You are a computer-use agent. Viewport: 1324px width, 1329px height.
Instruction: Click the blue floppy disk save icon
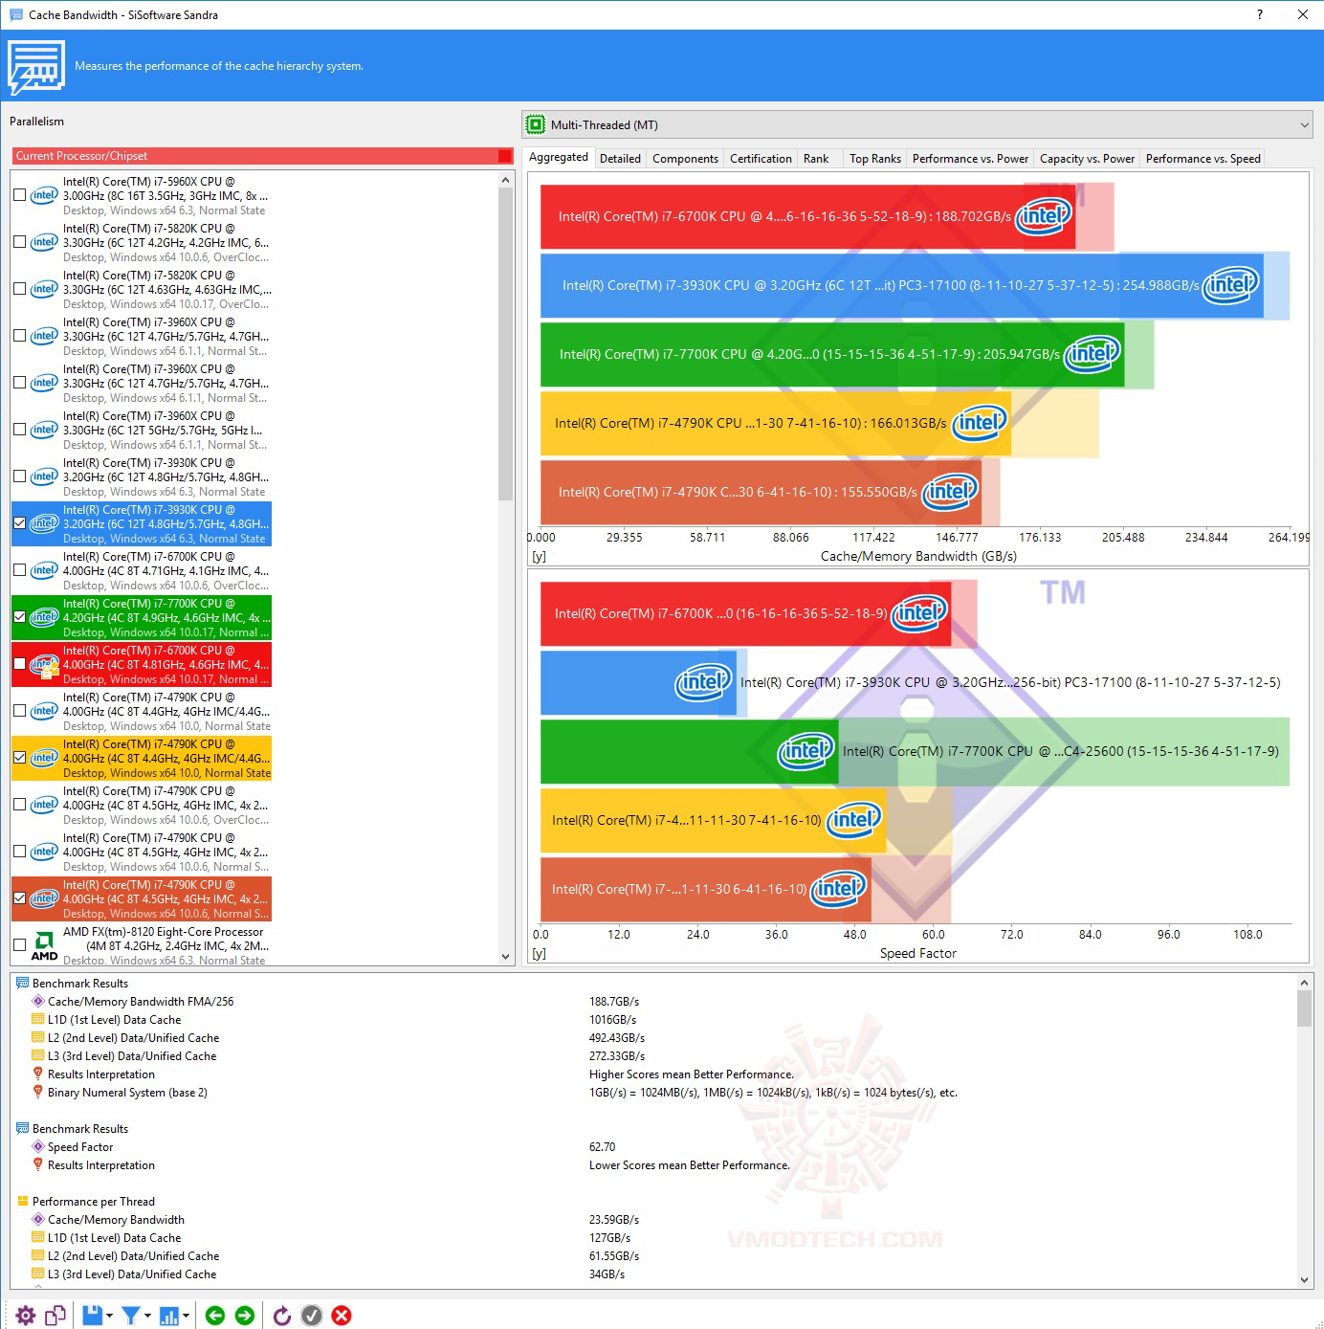(92, 1316)
